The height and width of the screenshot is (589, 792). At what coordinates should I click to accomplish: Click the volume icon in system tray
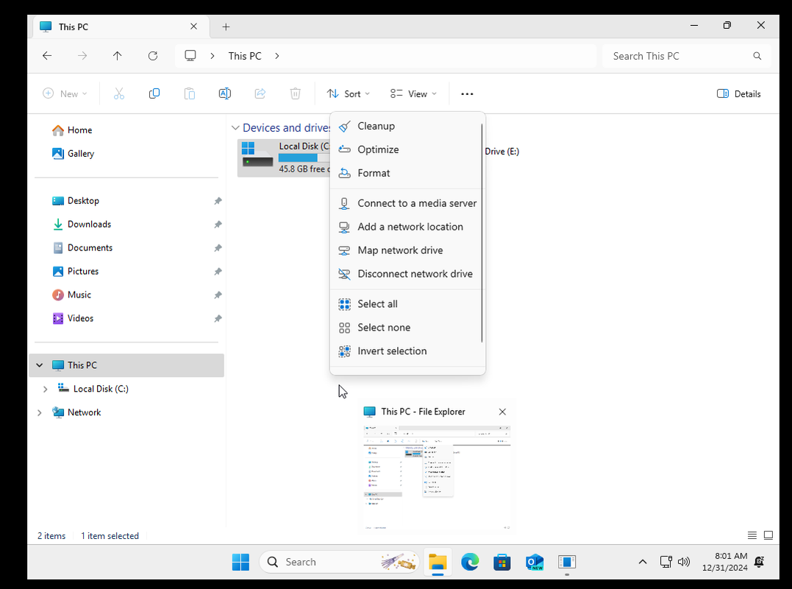point(684,562)
